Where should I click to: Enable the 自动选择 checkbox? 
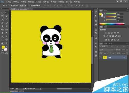[x=10, y=6]
